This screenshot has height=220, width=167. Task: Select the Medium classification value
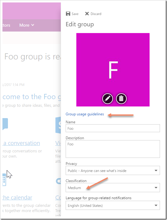click(x=74, y=188)
